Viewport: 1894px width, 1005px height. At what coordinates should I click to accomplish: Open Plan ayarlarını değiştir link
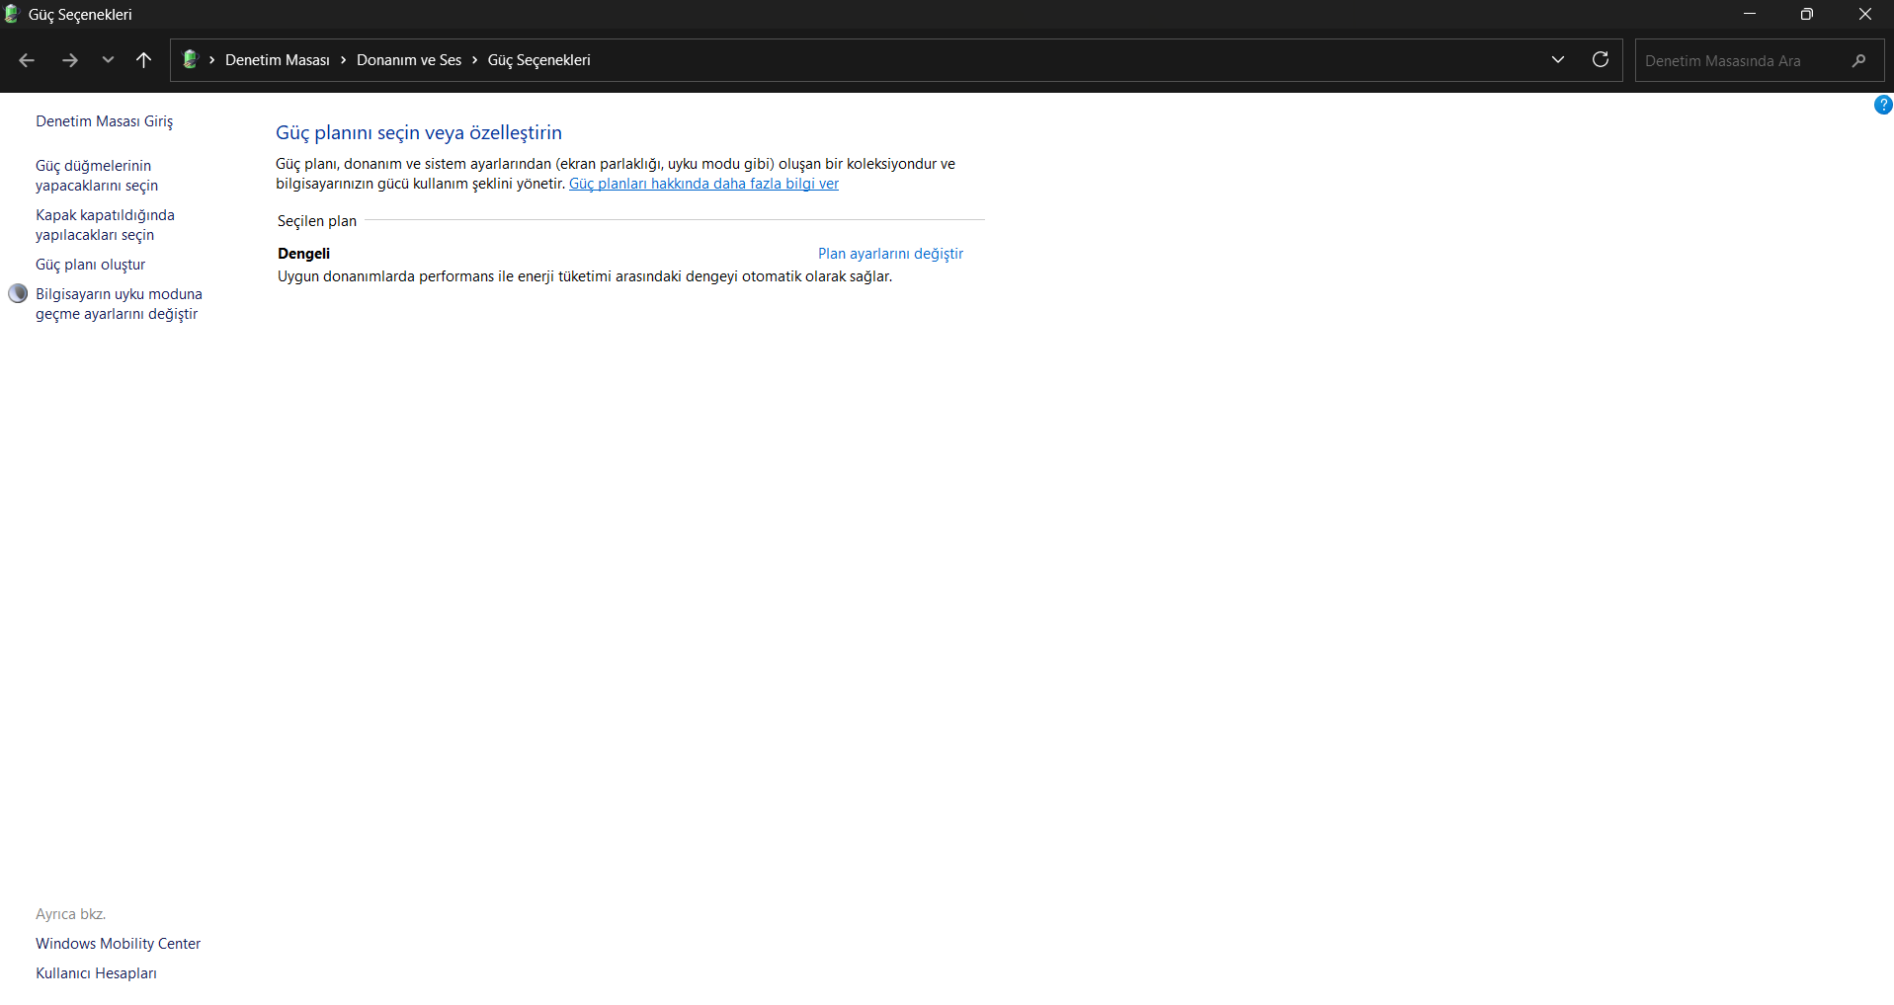click(890, 254)
